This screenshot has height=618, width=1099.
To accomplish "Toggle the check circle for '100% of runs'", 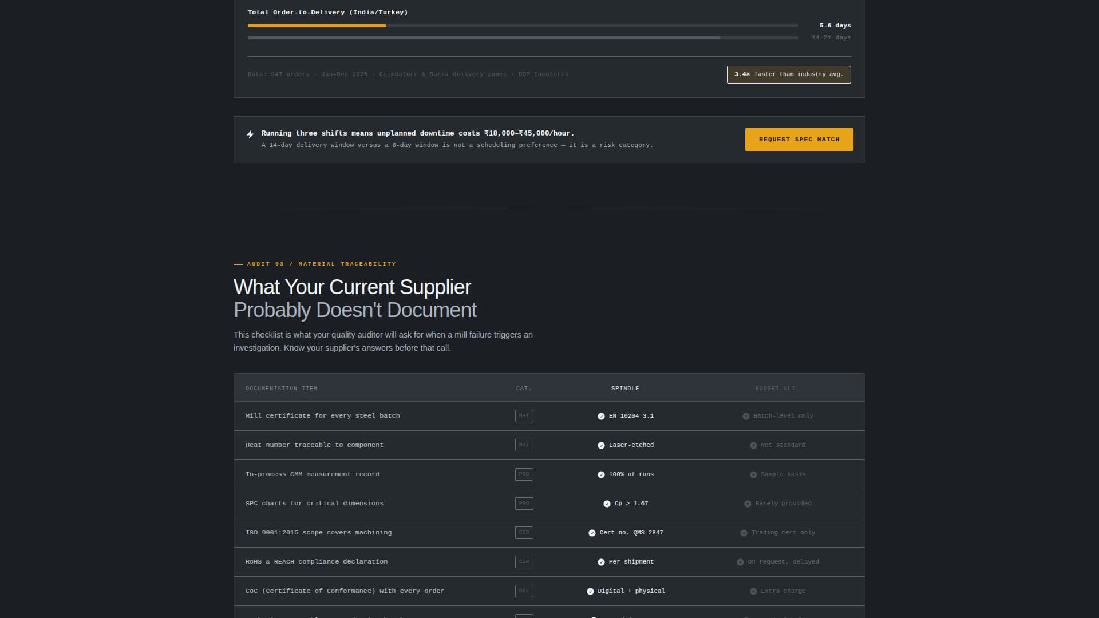I will tap(601, 474).
